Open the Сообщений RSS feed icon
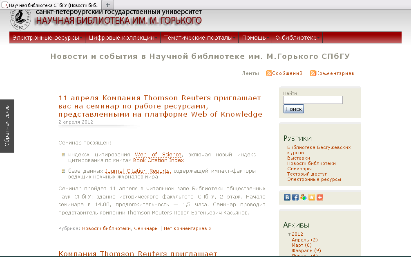This screenshot has width=411, height=257. pyautogui.click(x=269, y=73)
